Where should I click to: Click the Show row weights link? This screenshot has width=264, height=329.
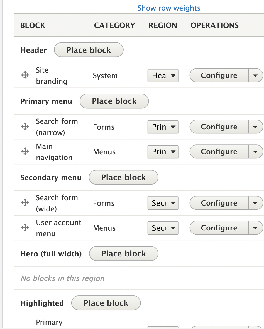tap(169, 8)
